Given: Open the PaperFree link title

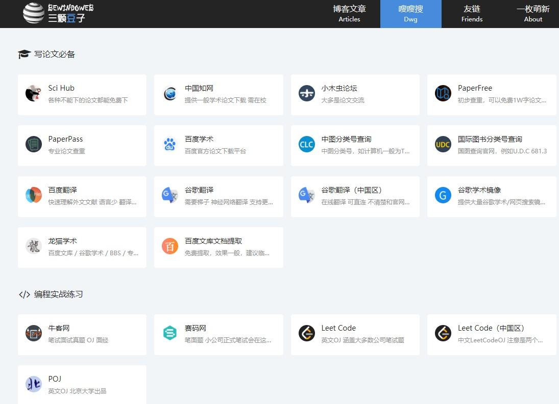Looking at the screenshot, I should click(x=475, y=88).
